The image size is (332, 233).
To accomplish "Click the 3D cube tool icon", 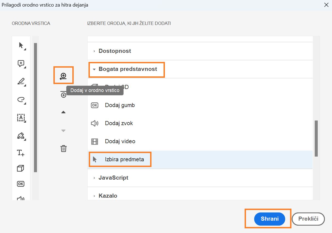I will (x=21, y=168).
